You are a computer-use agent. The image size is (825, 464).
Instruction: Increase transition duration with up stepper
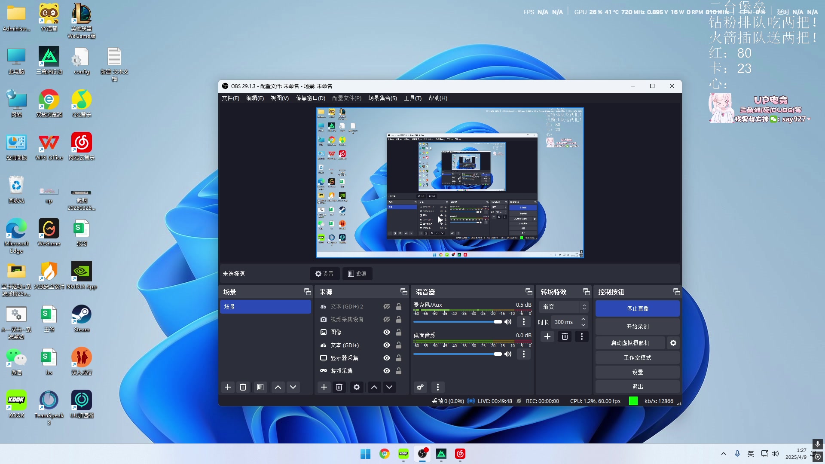point(583,319)
